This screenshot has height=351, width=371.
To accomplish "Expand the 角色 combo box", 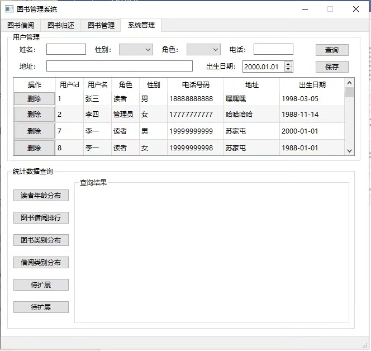I will [203, 50].
